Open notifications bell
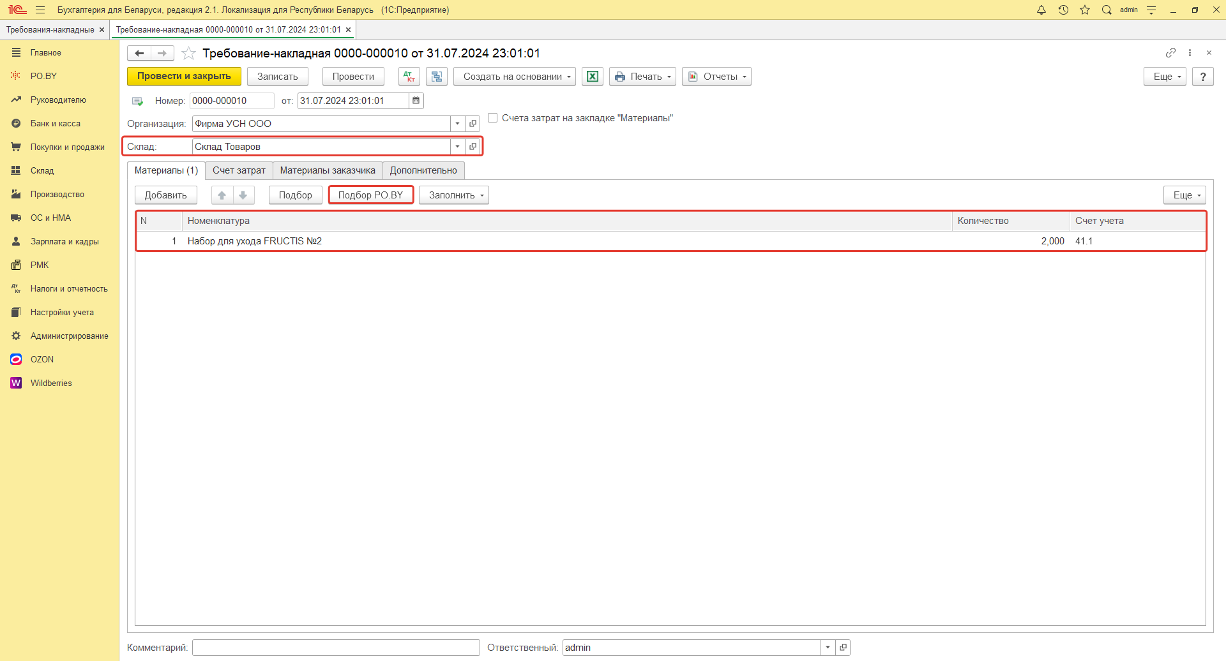Image resolution: width=1226 pixels, height=661 pixels. click(1041, 10)
